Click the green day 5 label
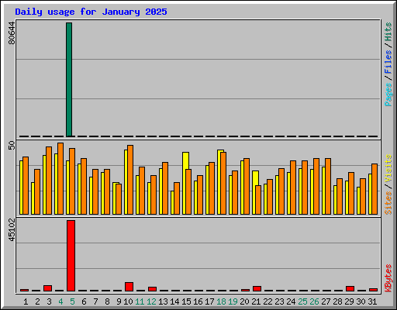 pos(72,301)
